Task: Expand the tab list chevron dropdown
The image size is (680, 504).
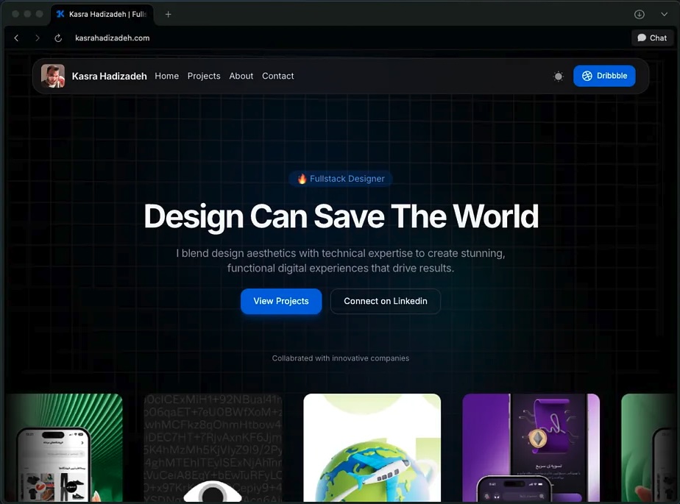Action: pos(664,14)
